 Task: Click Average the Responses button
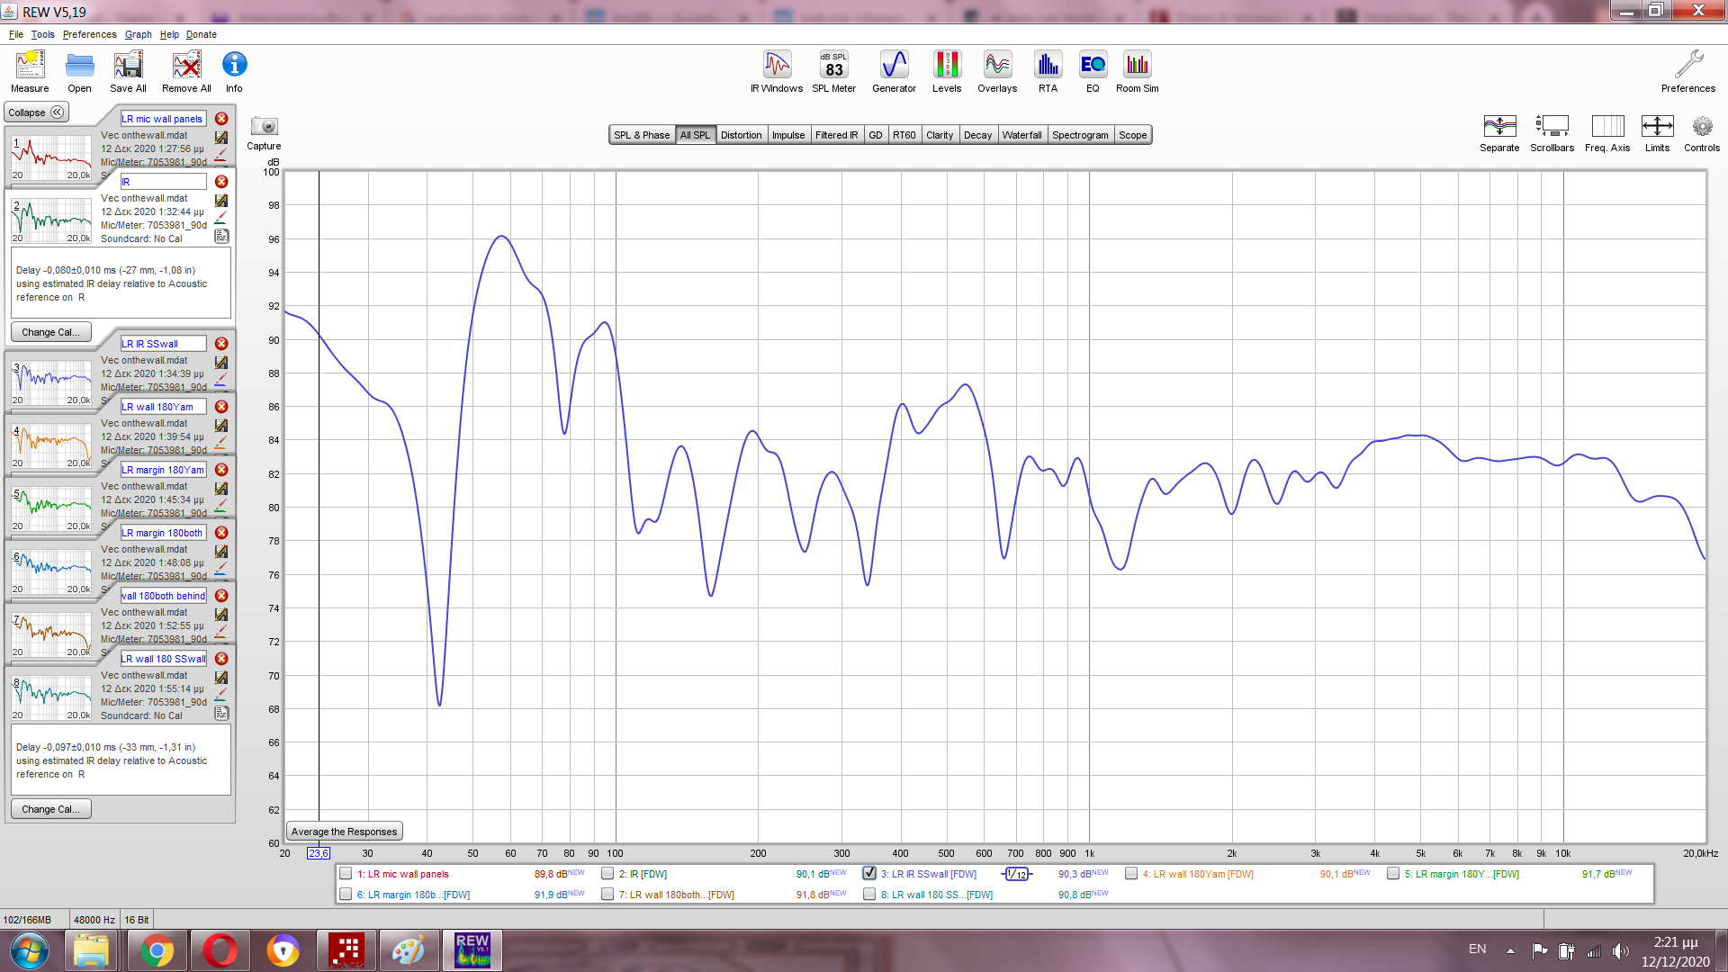point(344,832)
